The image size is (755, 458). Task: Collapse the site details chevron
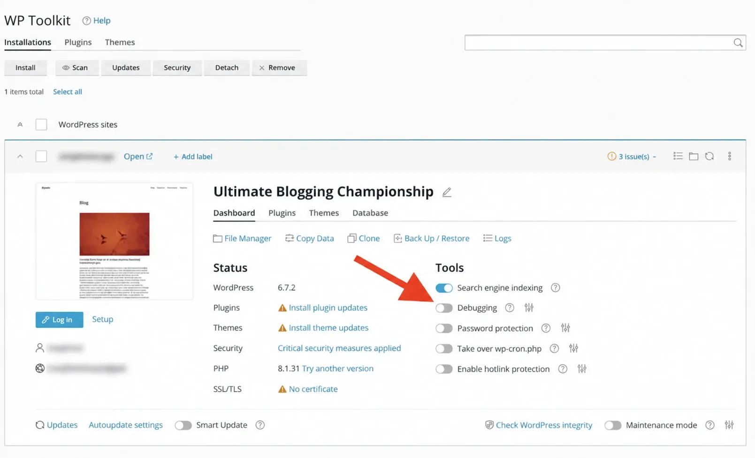(20, 156)
